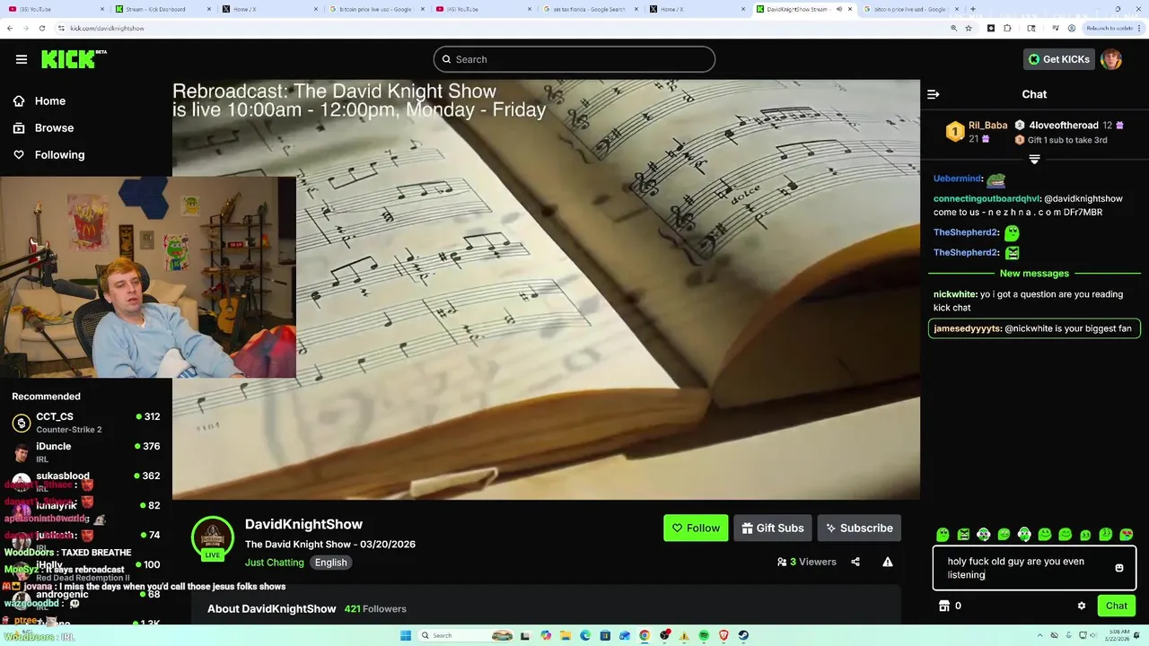This screenshot has width=1149, height=646.
Task: Send message with Chat button
Action: (1117, 606)
